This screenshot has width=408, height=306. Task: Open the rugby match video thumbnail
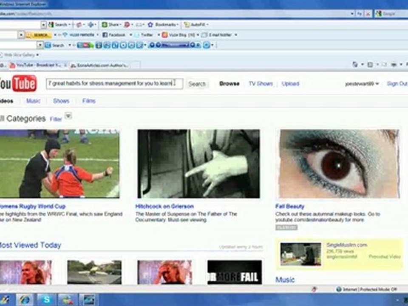click(x=59, y=164)
